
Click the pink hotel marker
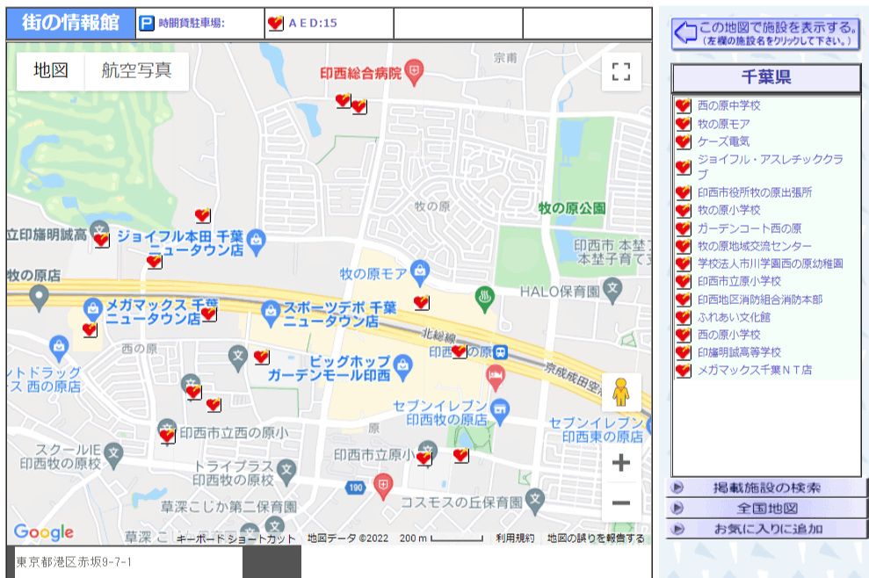(496, 377)
